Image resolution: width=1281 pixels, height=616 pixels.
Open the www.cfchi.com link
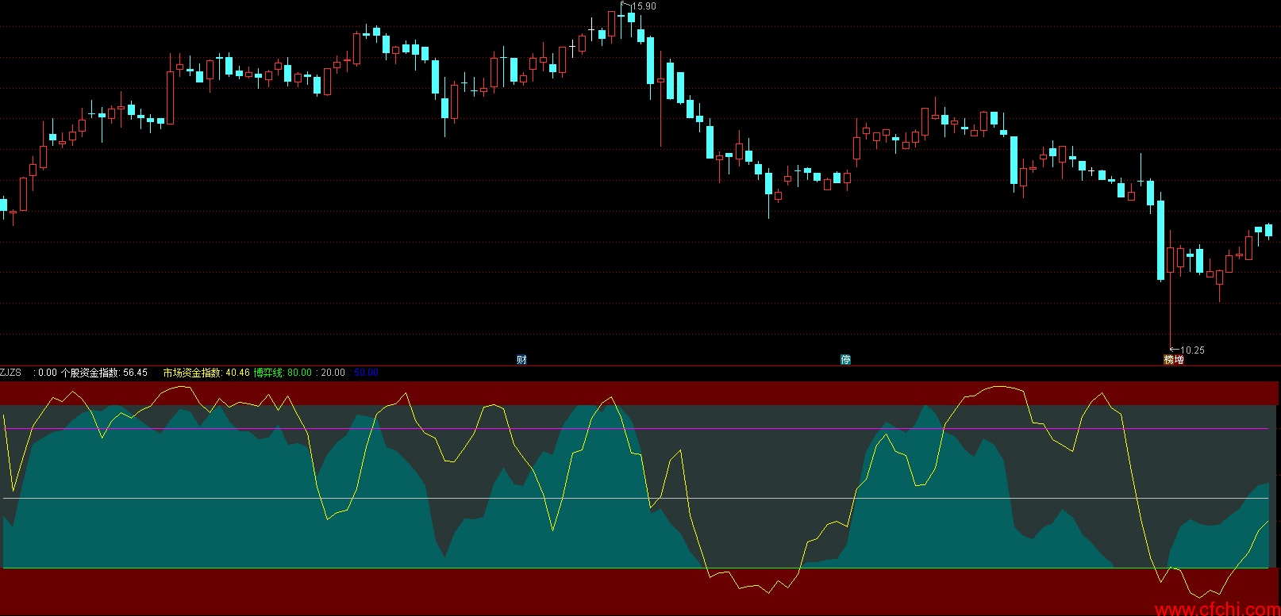click(1218, 609)
